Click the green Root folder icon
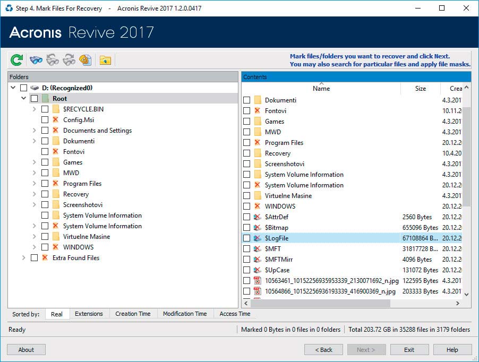 click(x=45, y=99)
